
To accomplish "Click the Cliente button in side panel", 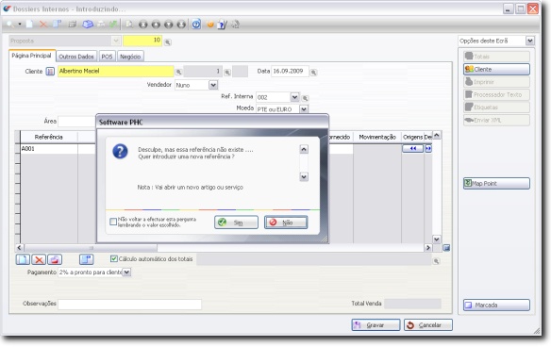I will click(x=496, y=69).
